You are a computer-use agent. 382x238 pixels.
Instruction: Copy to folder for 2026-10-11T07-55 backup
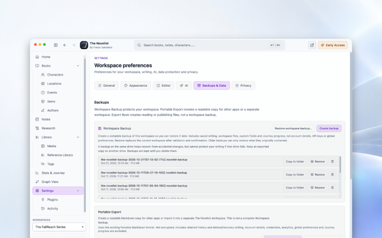295,188
